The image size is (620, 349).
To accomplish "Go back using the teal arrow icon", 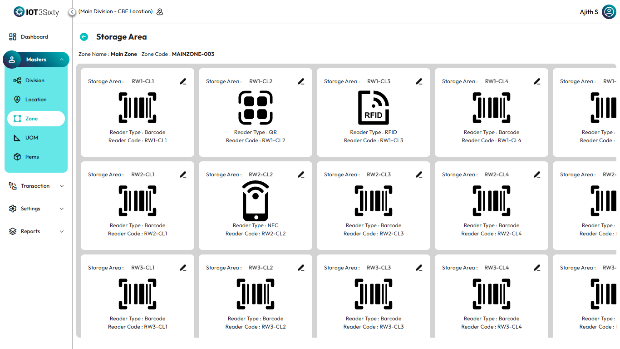I will (x=84, y=37).
